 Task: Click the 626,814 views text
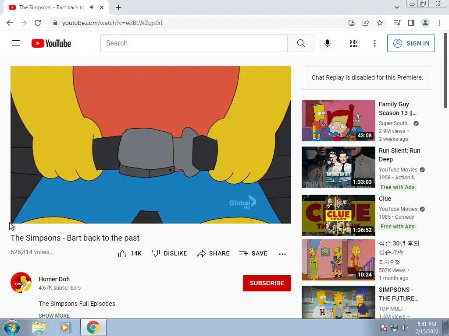coord(32,252)
